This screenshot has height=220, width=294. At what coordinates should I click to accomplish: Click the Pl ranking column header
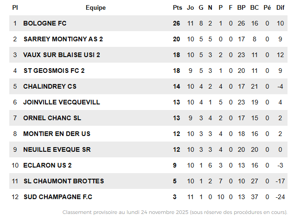click(x=15, y=7)
